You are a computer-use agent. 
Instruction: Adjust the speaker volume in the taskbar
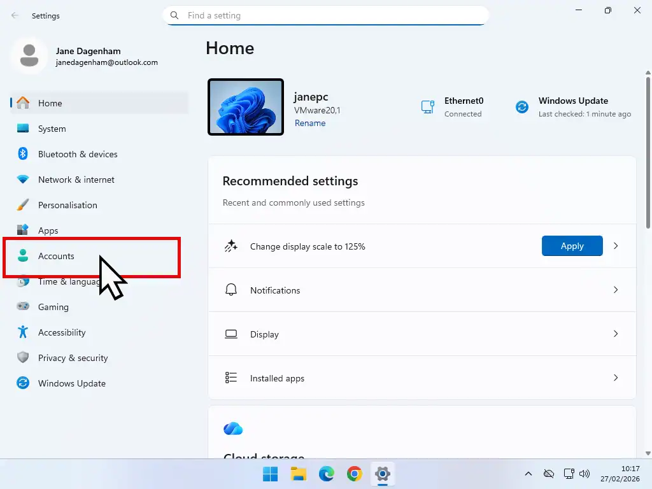[585, 474]
